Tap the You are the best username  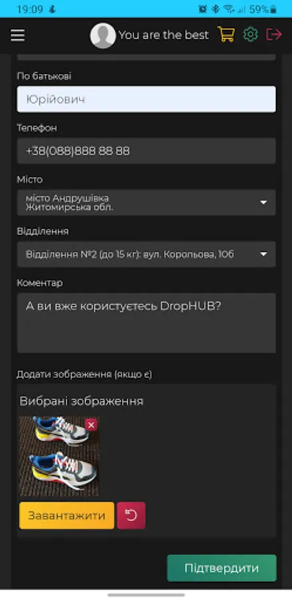coord(163,35)
